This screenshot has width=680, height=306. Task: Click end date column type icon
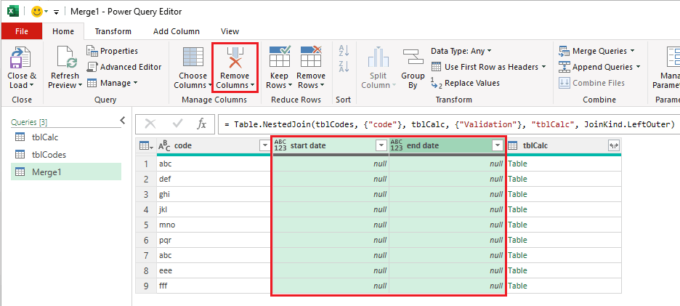click(397, 146)
